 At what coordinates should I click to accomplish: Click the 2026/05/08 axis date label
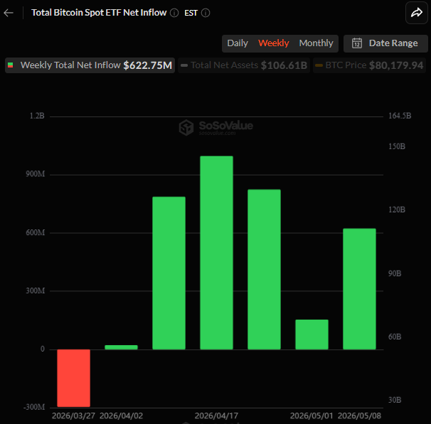pyautogui.click(x=359, y=415)
